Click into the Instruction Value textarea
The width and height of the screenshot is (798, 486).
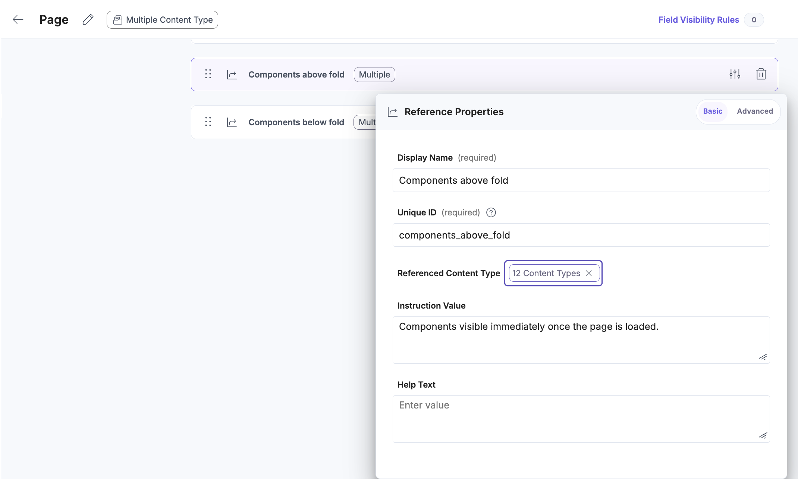(581, 340)
